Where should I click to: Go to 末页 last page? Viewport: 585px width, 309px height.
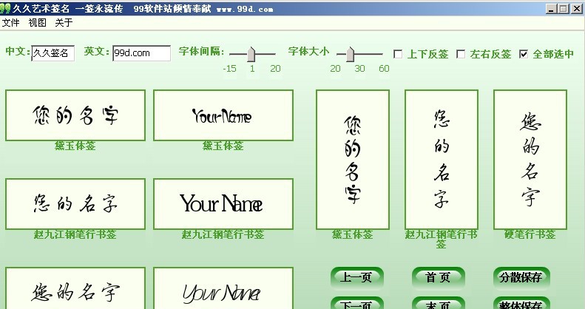tap(439, 303)
